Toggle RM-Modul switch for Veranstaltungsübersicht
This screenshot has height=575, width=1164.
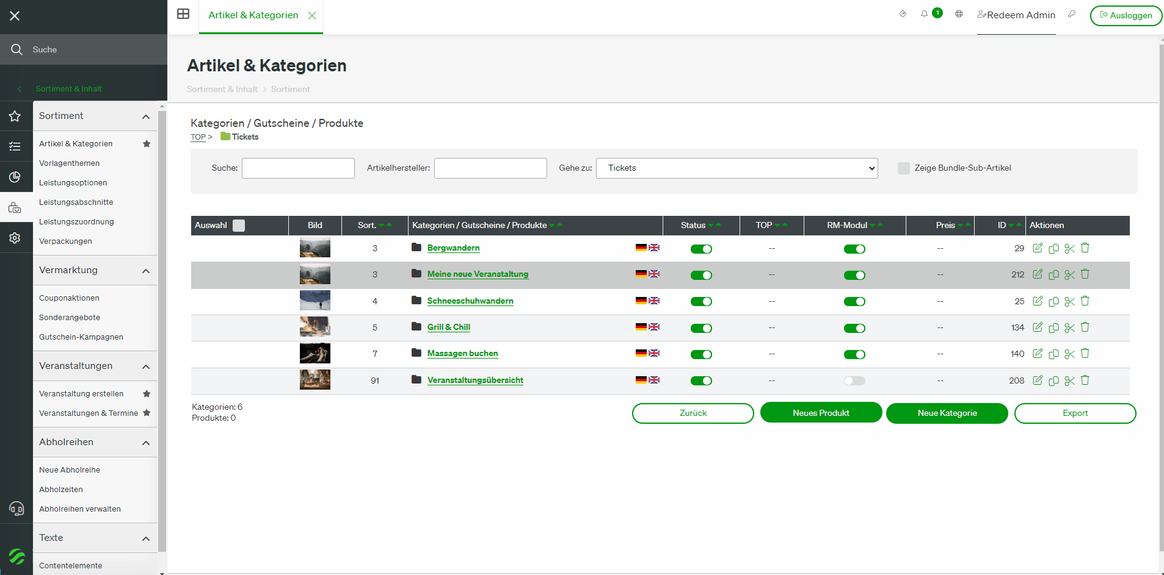click(854, 380)
